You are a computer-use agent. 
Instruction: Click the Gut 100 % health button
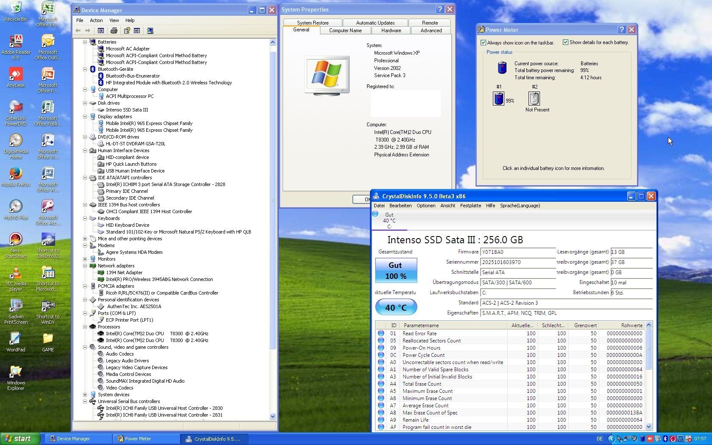click(396, 270)
